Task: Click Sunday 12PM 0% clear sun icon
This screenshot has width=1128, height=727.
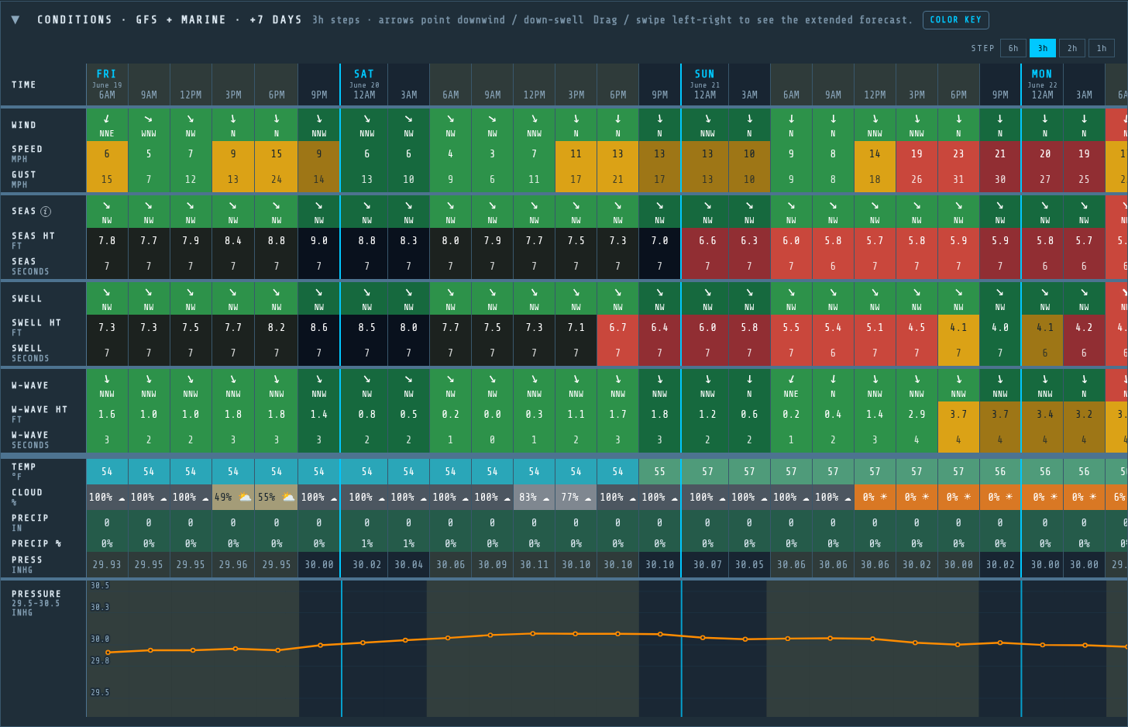Action: point(884,497)
